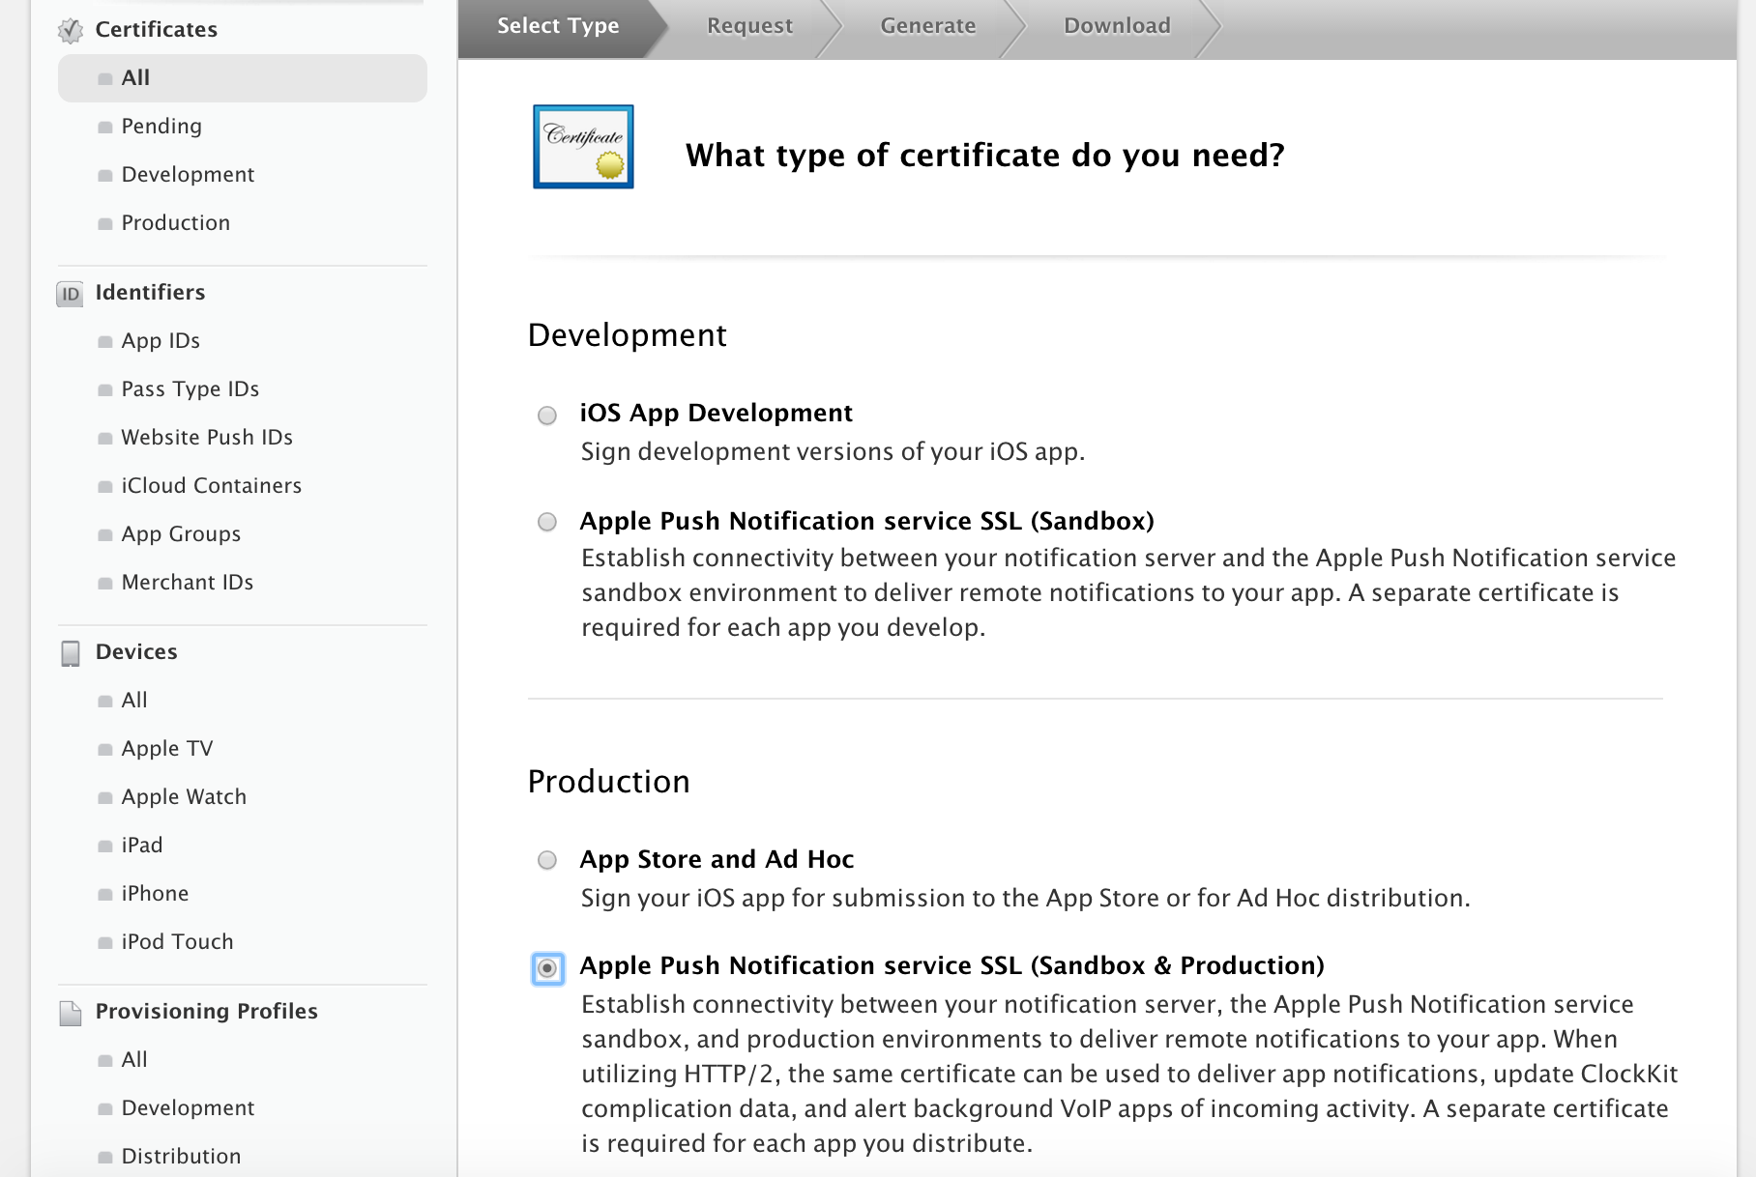Click the Provisioning Profiles document icon

[x=71, y=1013]
